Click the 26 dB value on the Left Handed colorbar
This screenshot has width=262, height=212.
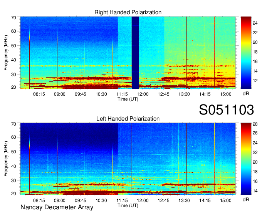coord(255,133)
